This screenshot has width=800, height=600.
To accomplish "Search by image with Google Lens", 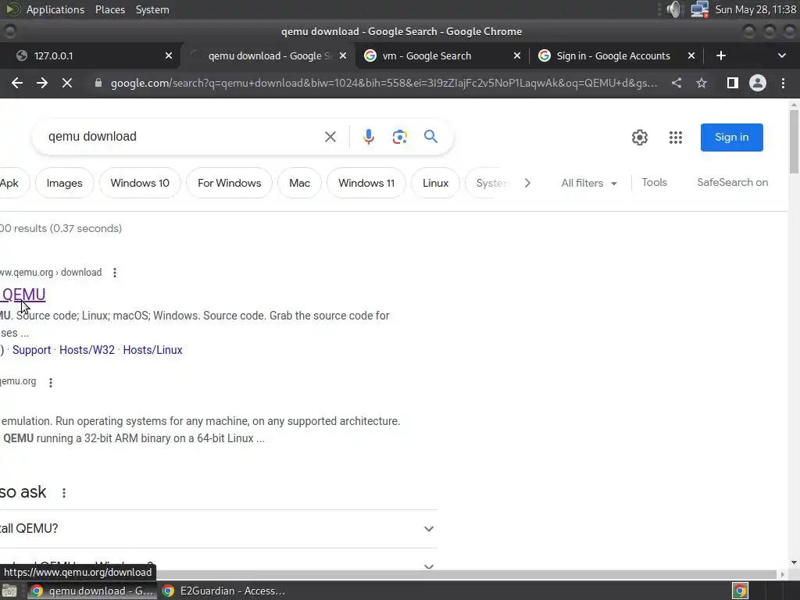I will [399, 137].
